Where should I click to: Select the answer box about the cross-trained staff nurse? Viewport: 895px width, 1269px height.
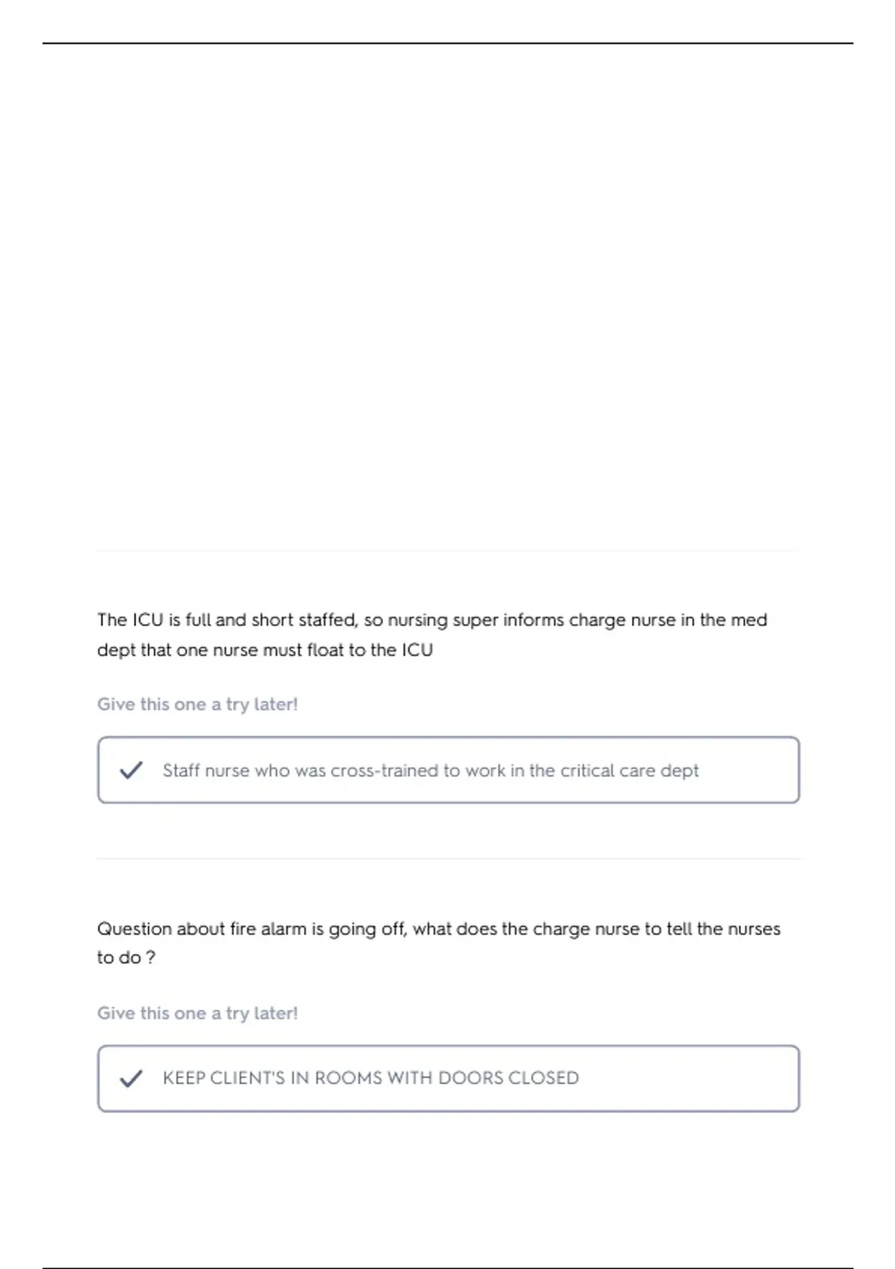coord(448,770)
